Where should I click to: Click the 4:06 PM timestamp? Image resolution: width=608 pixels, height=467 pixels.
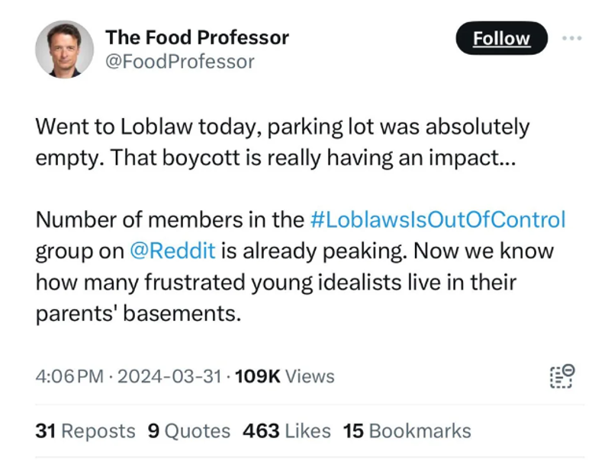pos(69,376)
